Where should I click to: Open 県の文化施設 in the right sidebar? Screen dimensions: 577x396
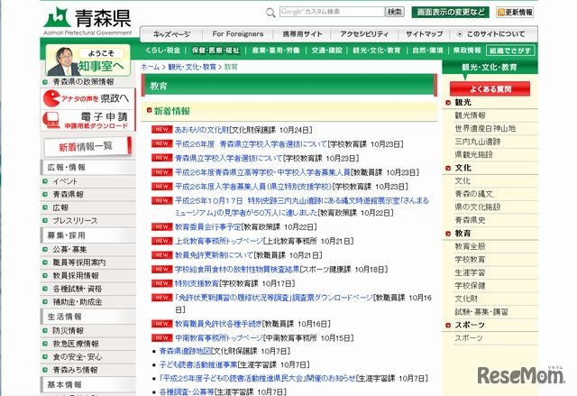478,207
